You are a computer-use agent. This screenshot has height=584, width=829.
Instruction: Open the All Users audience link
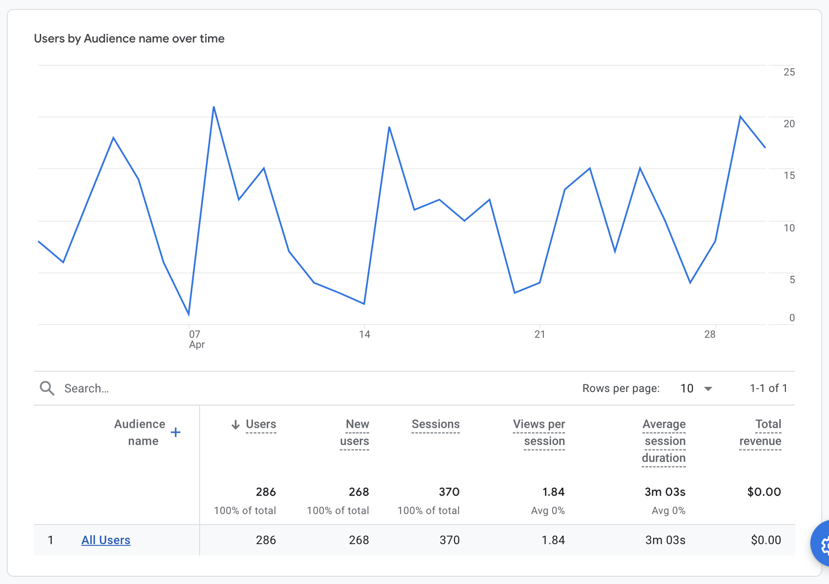tap(106, 540)
